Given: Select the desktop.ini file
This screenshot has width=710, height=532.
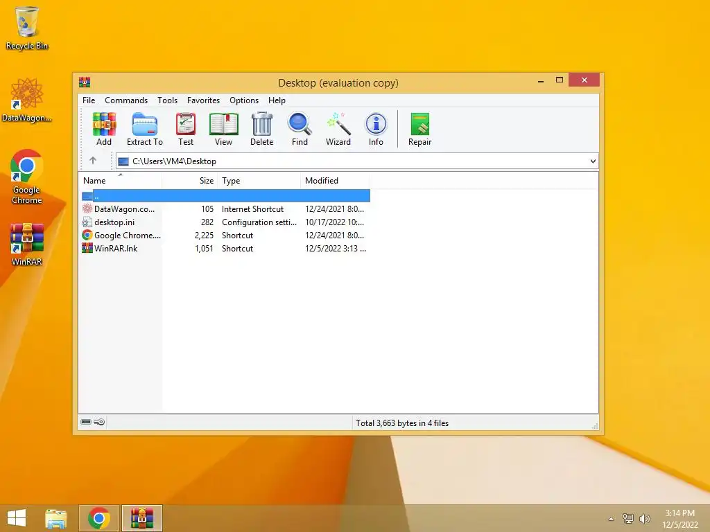Looking at the screenshot, I should pos(225,222).
